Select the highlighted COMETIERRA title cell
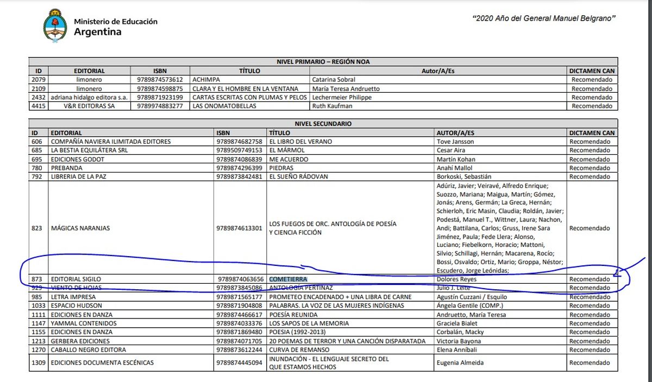Viewport: 652px width, 382px height. tap(288, 279)
